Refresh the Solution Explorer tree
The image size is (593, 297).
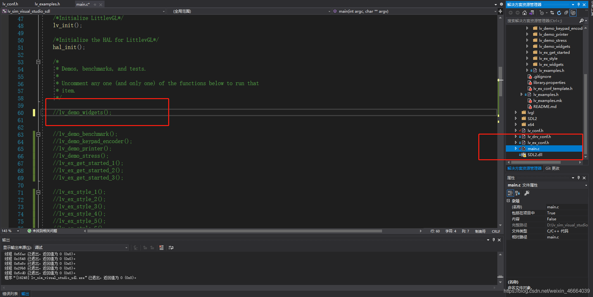pos(559,13)
